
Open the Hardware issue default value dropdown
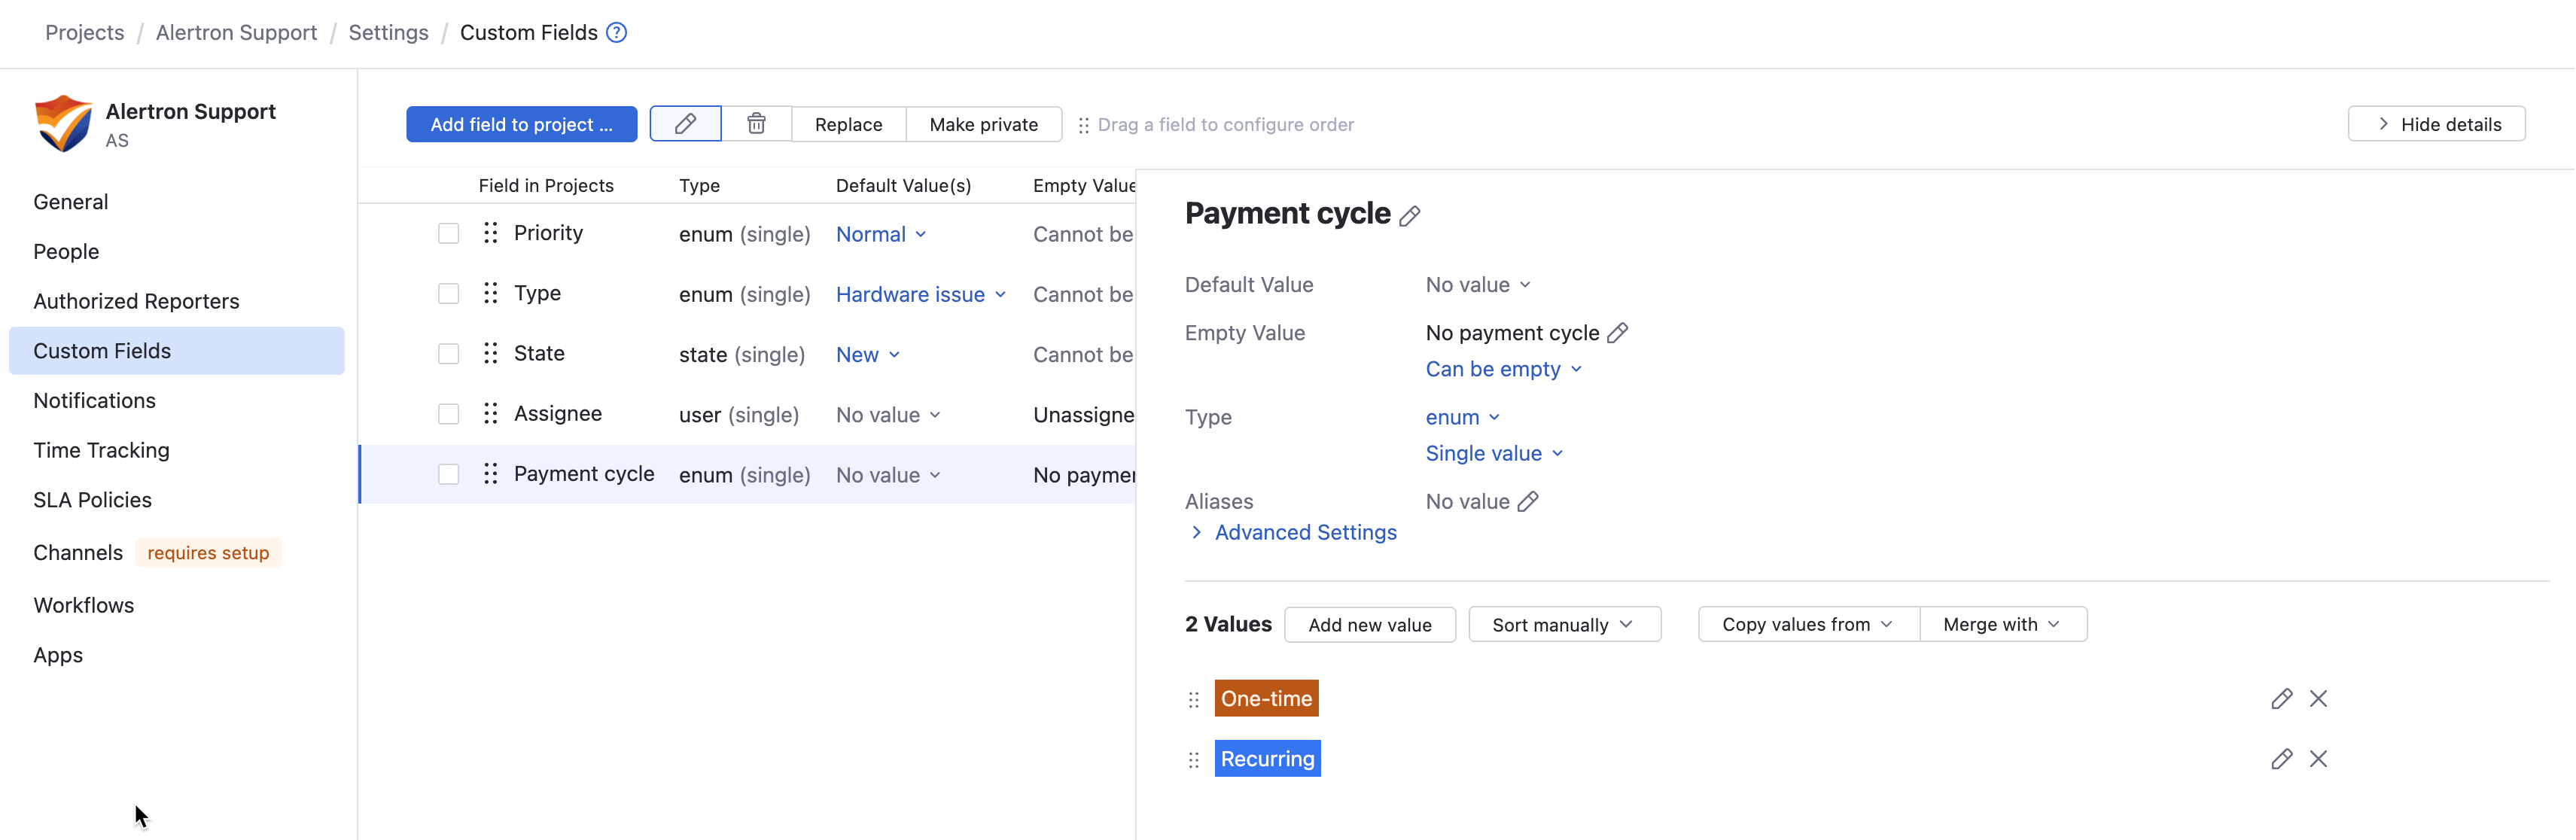coord(921,294)
